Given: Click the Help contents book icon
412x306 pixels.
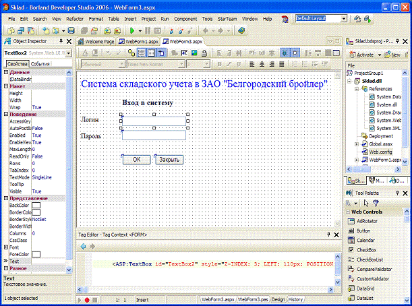Looking at the screenshot, I should 241,31.
